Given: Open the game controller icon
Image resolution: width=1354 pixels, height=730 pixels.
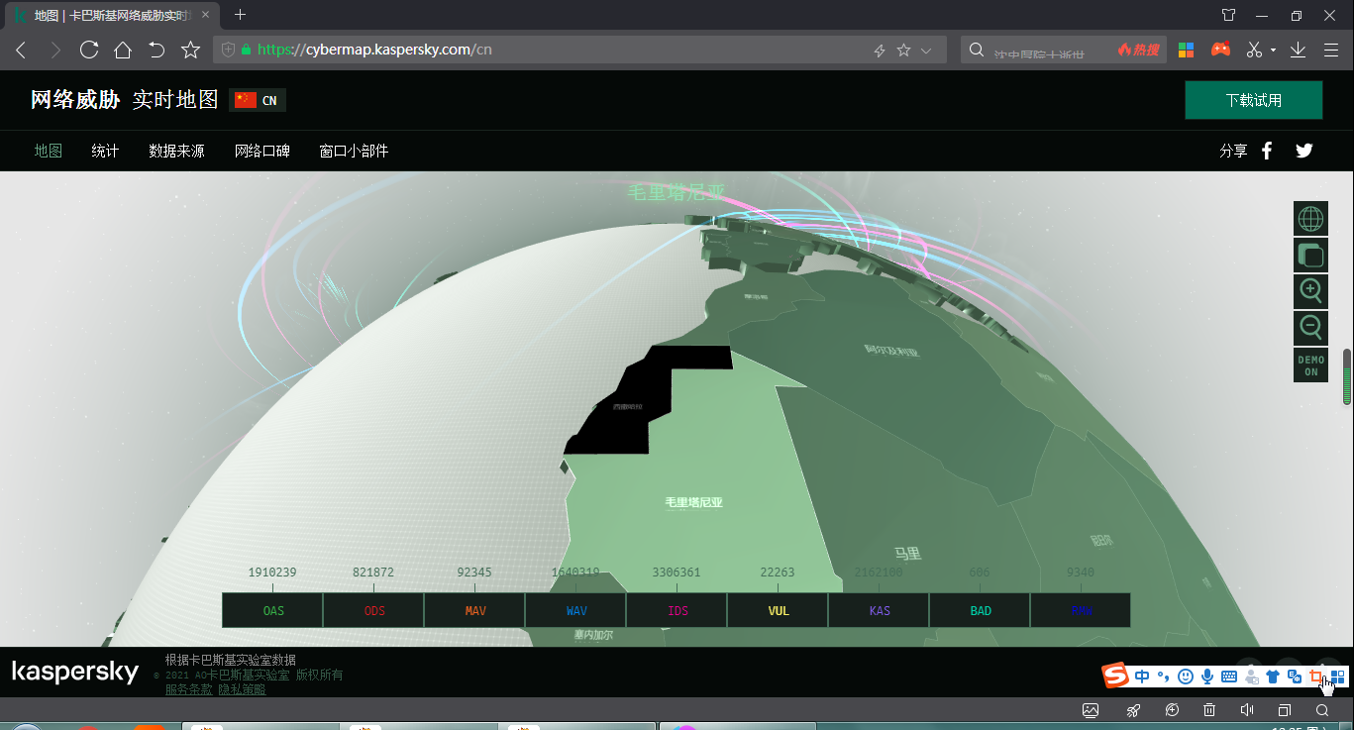Looking at the screenshot, I should 1220,50.
